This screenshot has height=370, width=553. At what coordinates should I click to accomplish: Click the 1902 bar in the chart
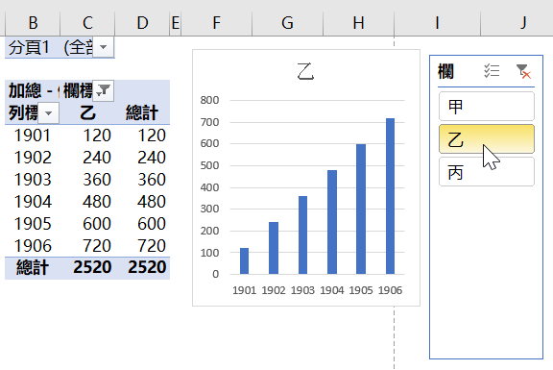tap(274, 248)
